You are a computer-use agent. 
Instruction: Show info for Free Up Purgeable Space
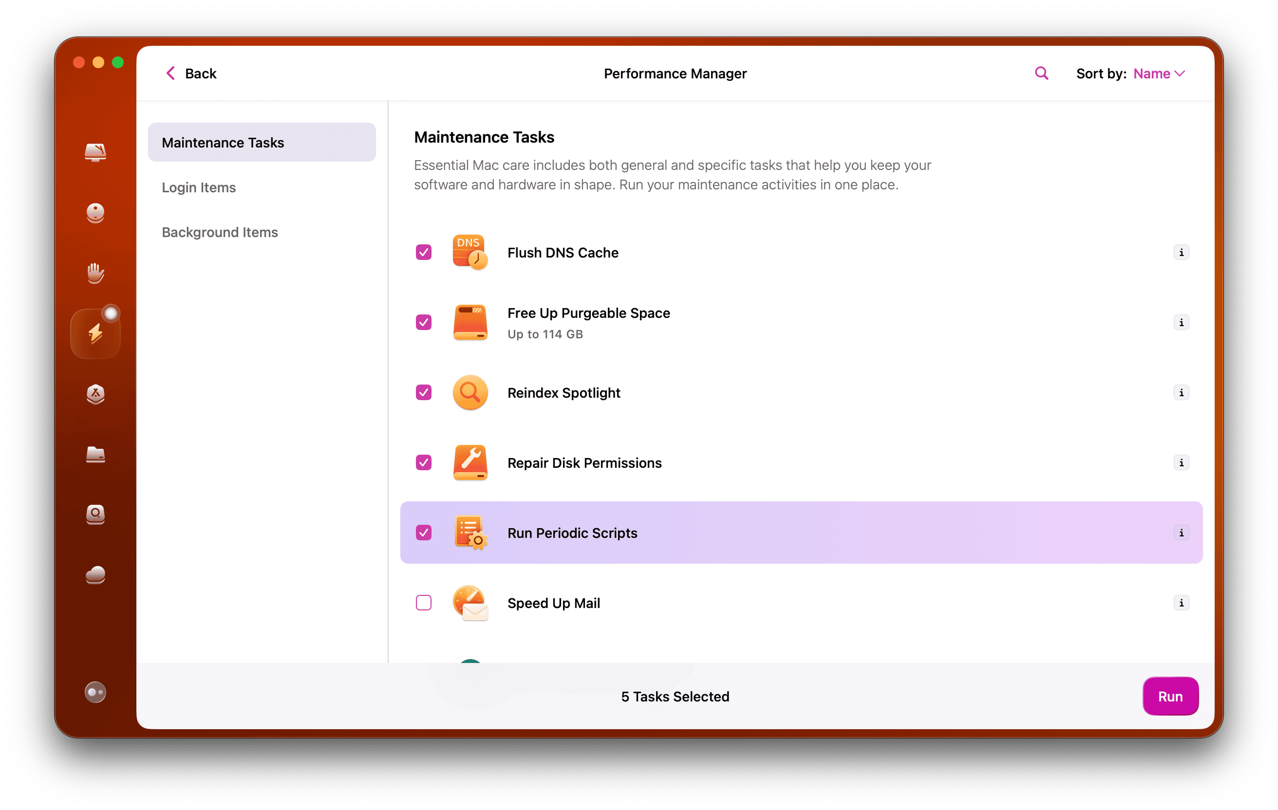click(x=1182, y=322)
